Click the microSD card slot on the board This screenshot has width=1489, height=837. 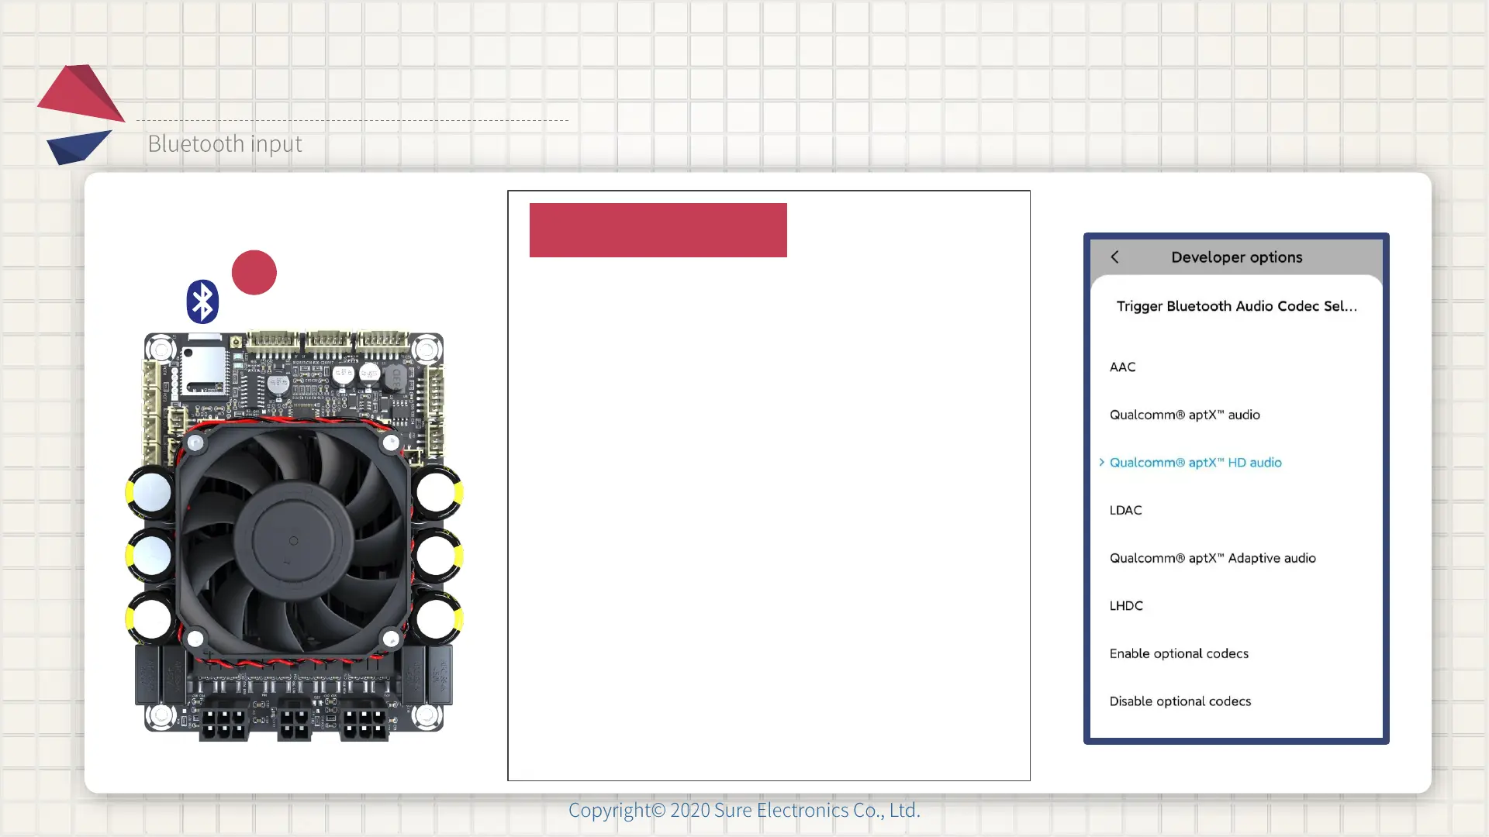point(202,370)
